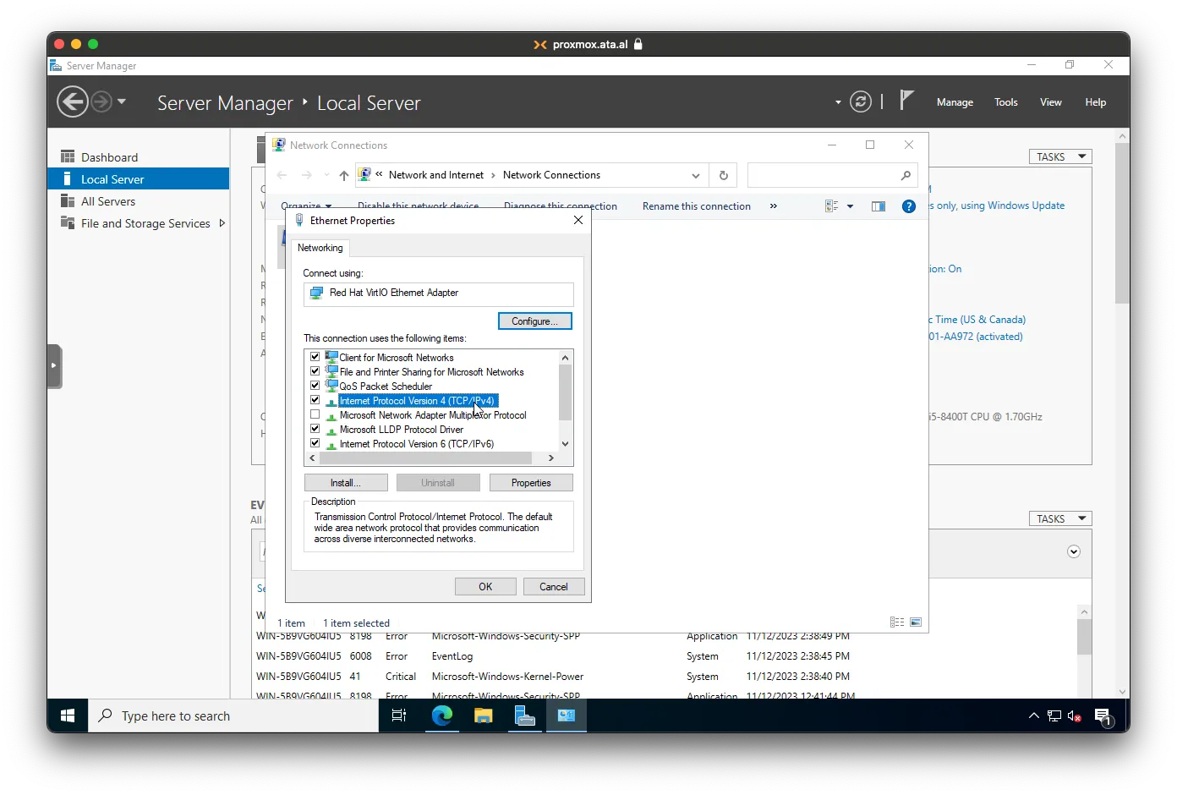
Task: Show hidden system tray icons
Action: point(1033,715)
